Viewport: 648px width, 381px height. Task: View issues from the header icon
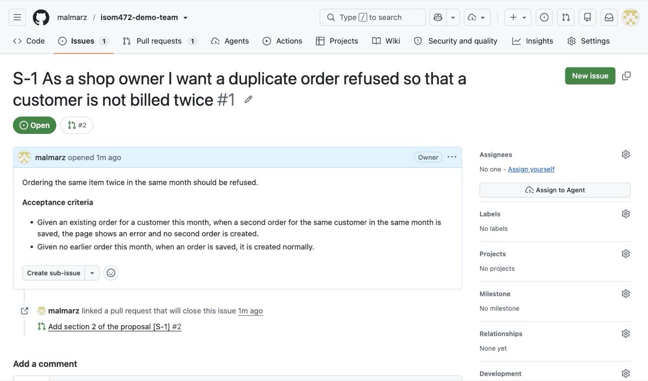tap(544, 17)
